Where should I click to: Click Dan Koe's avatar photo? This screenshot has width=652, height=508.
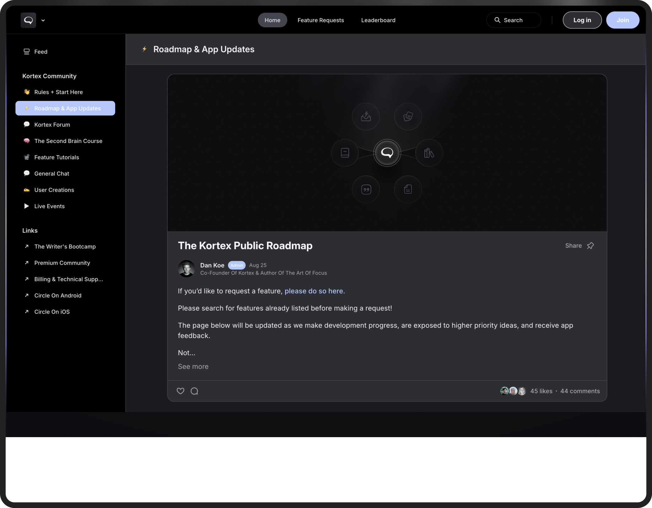[187, 269]
